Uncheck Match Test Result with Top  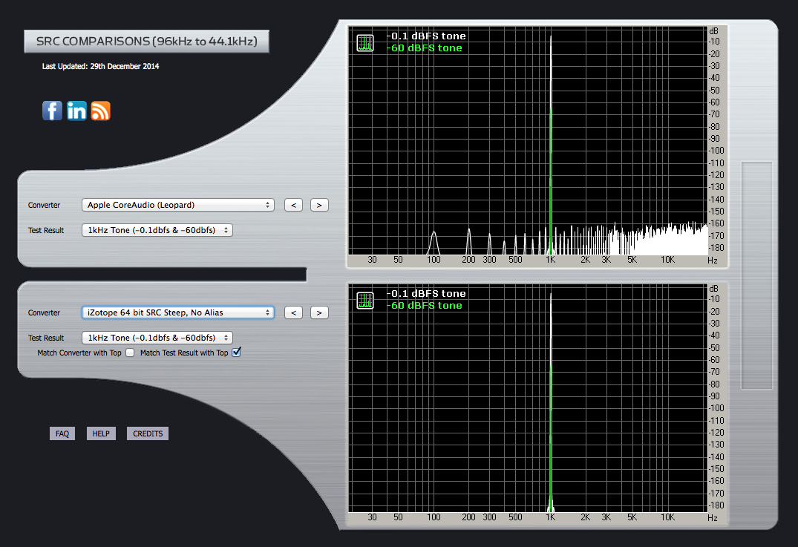tap(236, 352)
